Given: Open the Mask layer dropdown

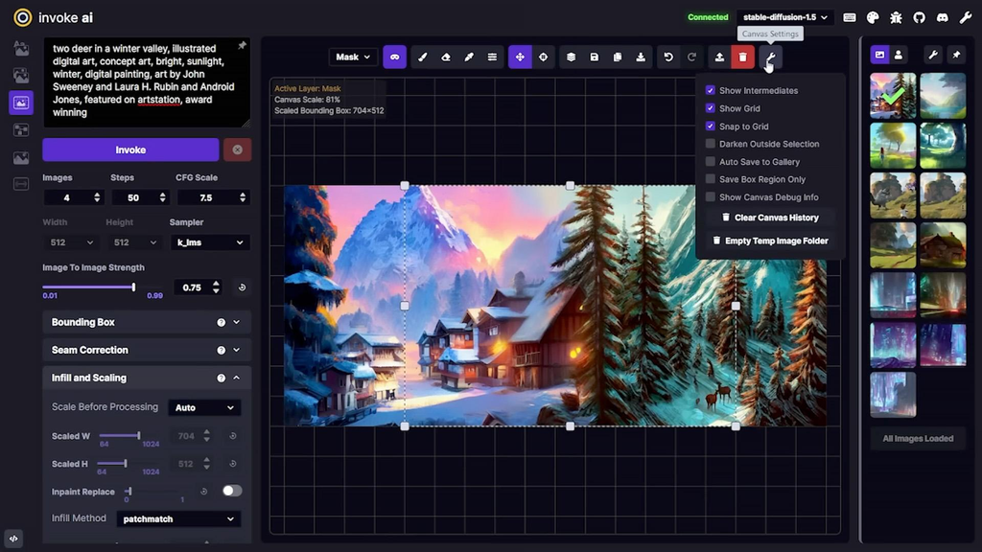Looking at the screenshot, I should [x=353, y=57].
